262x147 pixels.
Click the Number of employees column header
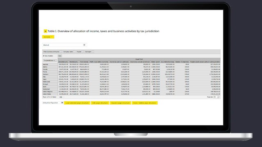[182, 62]
